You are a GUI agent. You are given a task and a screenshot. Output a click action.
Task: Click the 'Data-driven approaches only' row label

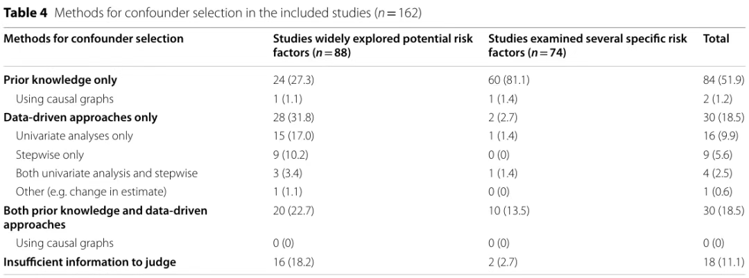80,117
